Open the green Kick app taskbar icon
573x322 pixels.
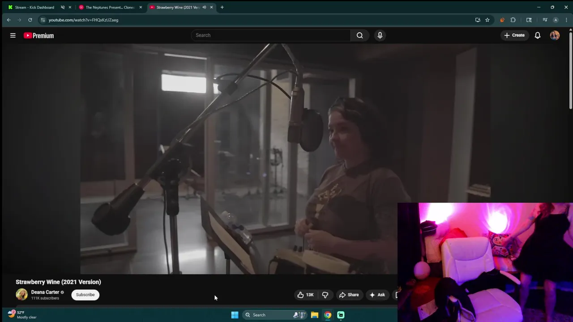[x=341, y=315]
